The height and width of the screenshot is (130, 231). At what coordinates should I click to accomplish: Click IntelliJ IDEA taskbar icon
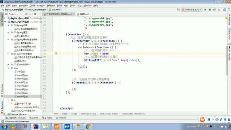pyautogui.click(x=35, y=127)
